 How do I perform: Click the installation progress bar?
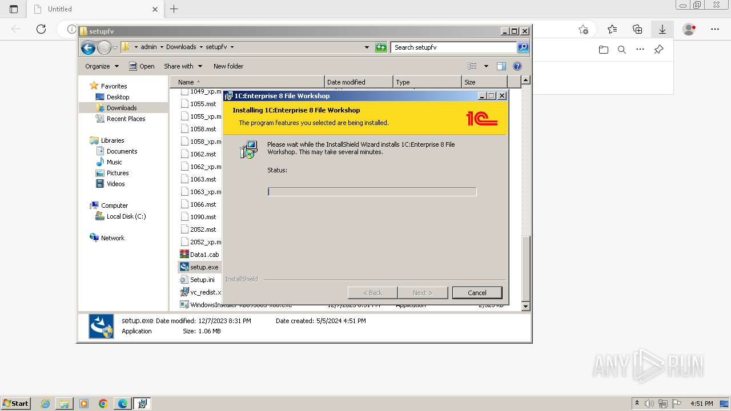372,192
